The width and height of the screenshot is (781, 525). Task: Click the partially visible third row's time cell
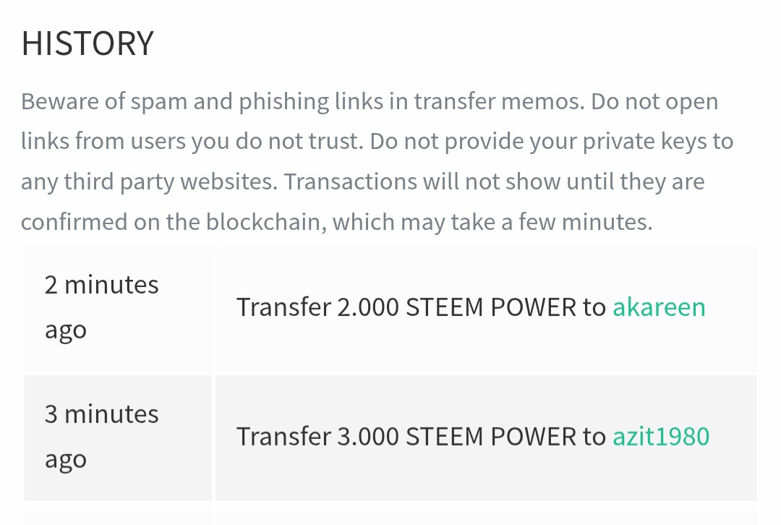118,515
